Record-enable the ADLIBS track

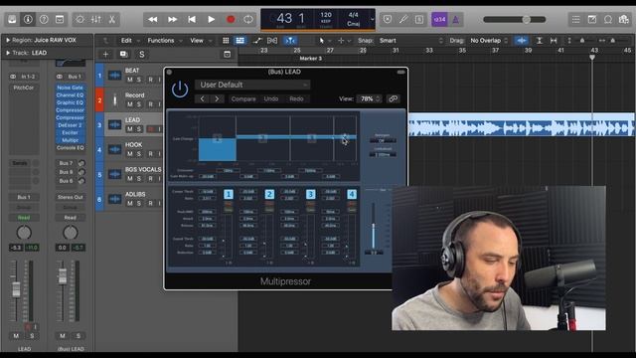click(x=150, y=203)
